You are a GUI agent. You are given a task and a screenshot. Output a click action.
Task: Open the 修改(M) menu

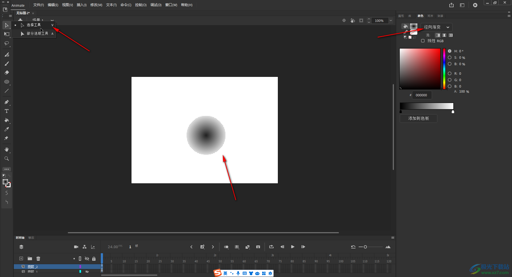(96, 5)
